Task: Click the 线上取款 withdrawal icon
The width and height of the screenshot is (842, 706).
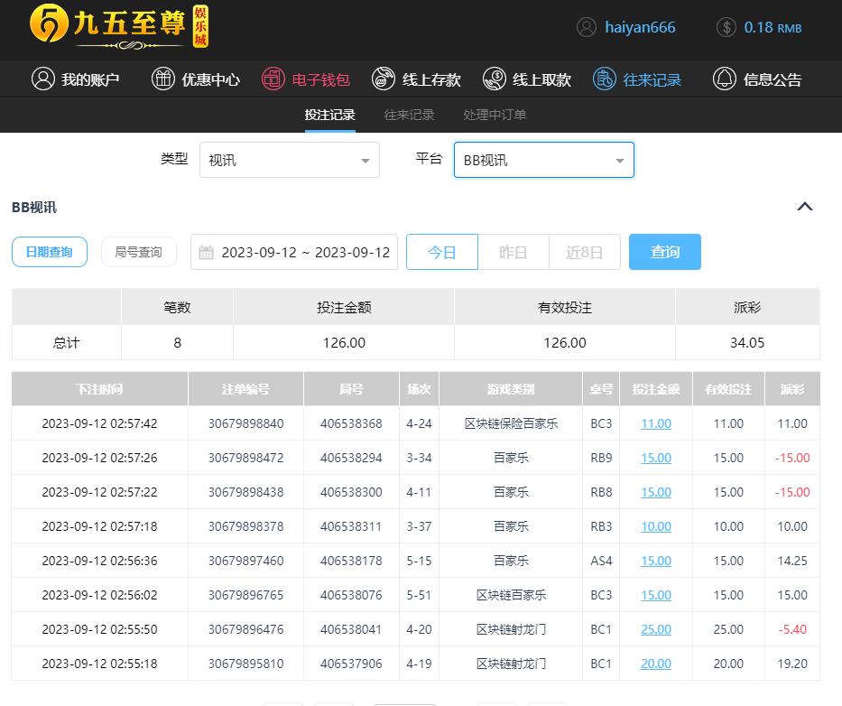Action: (x=494, y=79)
